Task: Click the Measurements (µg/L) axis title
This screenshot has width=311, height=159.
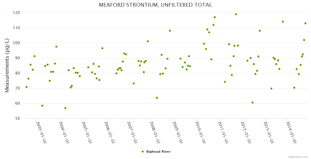Action: coord(7,65)
